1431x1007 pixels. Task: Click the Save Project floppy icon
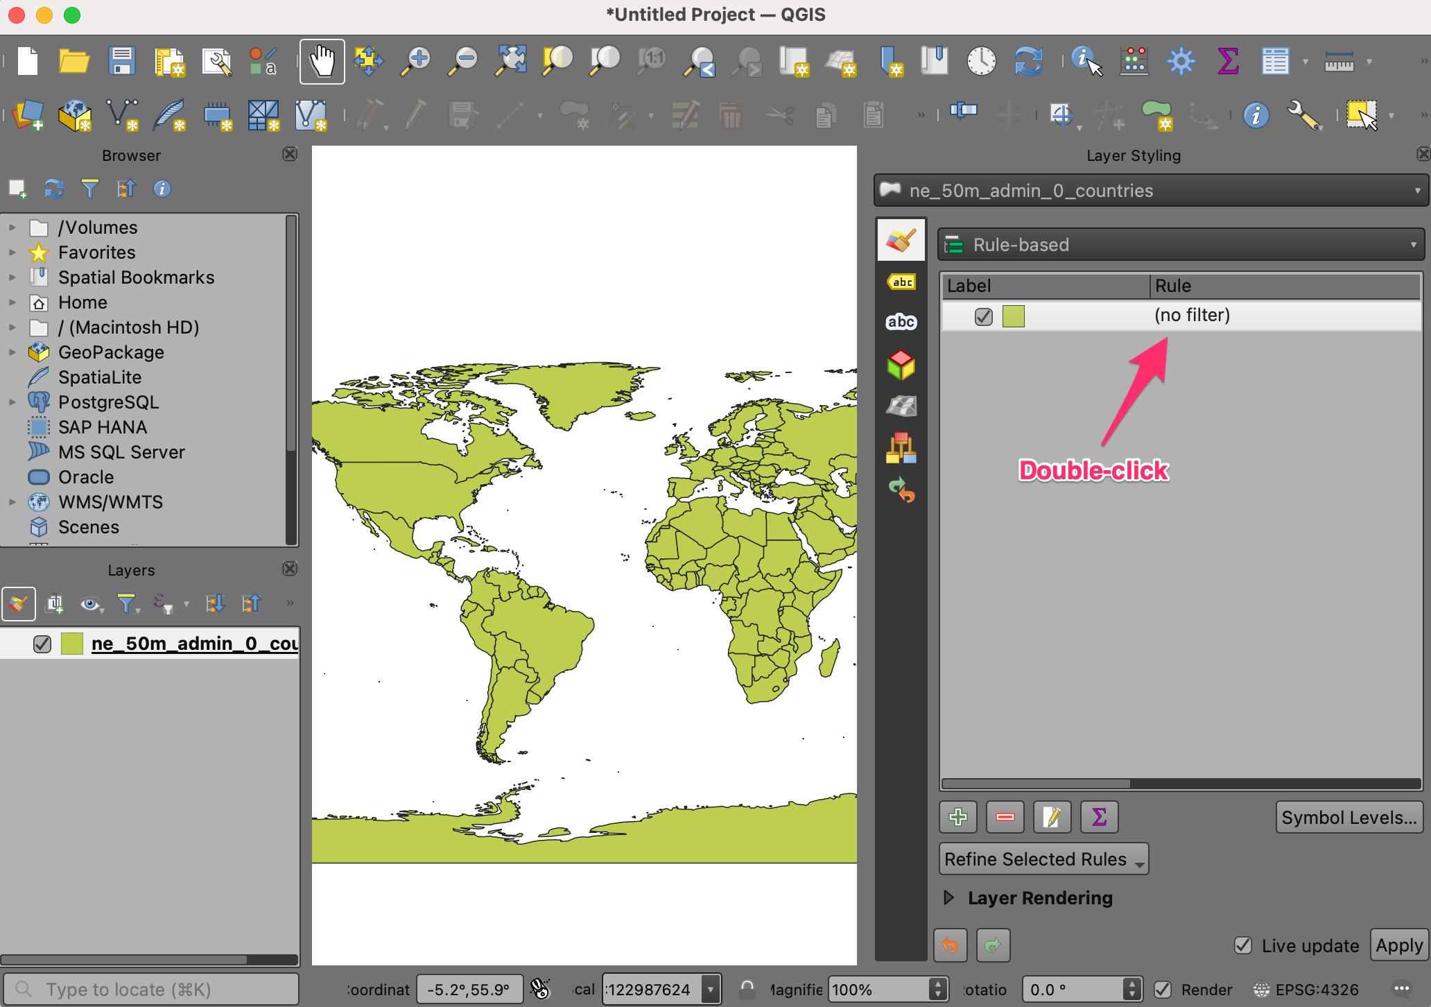pyautogui.click(x=122, y=62)
